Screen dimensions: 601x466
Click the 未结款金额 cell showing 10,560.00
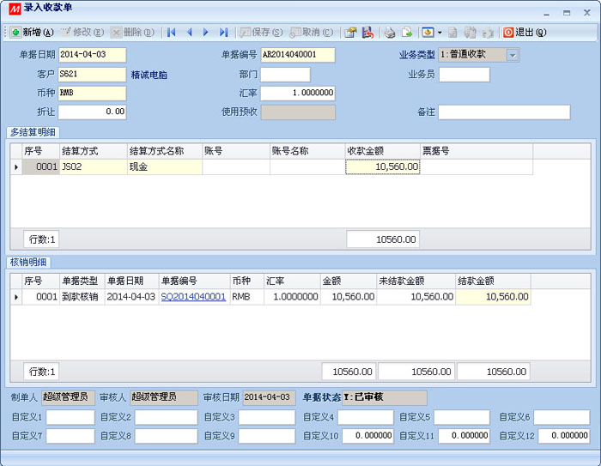point(416,297)
